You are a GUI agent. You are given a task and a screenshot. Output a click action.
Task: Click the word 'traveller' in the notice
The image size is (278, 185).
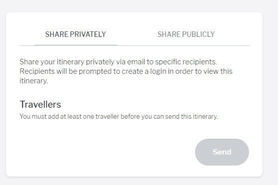coord(107,116)
